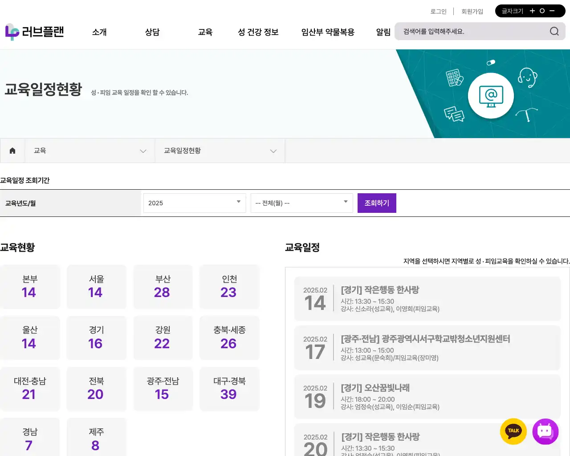
Task: Click the 러브플랜 logo
Action: pos(34,32)
